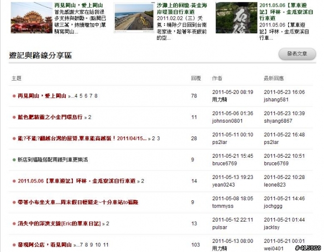The width and height of the screenshot is (324, 252).
Task: Open topic 消失中的深澳支線
Action: click(x=59, y=224)
